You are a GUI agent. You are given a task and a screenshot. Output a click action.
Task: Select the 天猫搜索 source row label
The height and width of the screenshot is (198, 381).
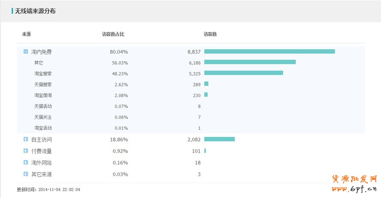click(x=43, y=84)
